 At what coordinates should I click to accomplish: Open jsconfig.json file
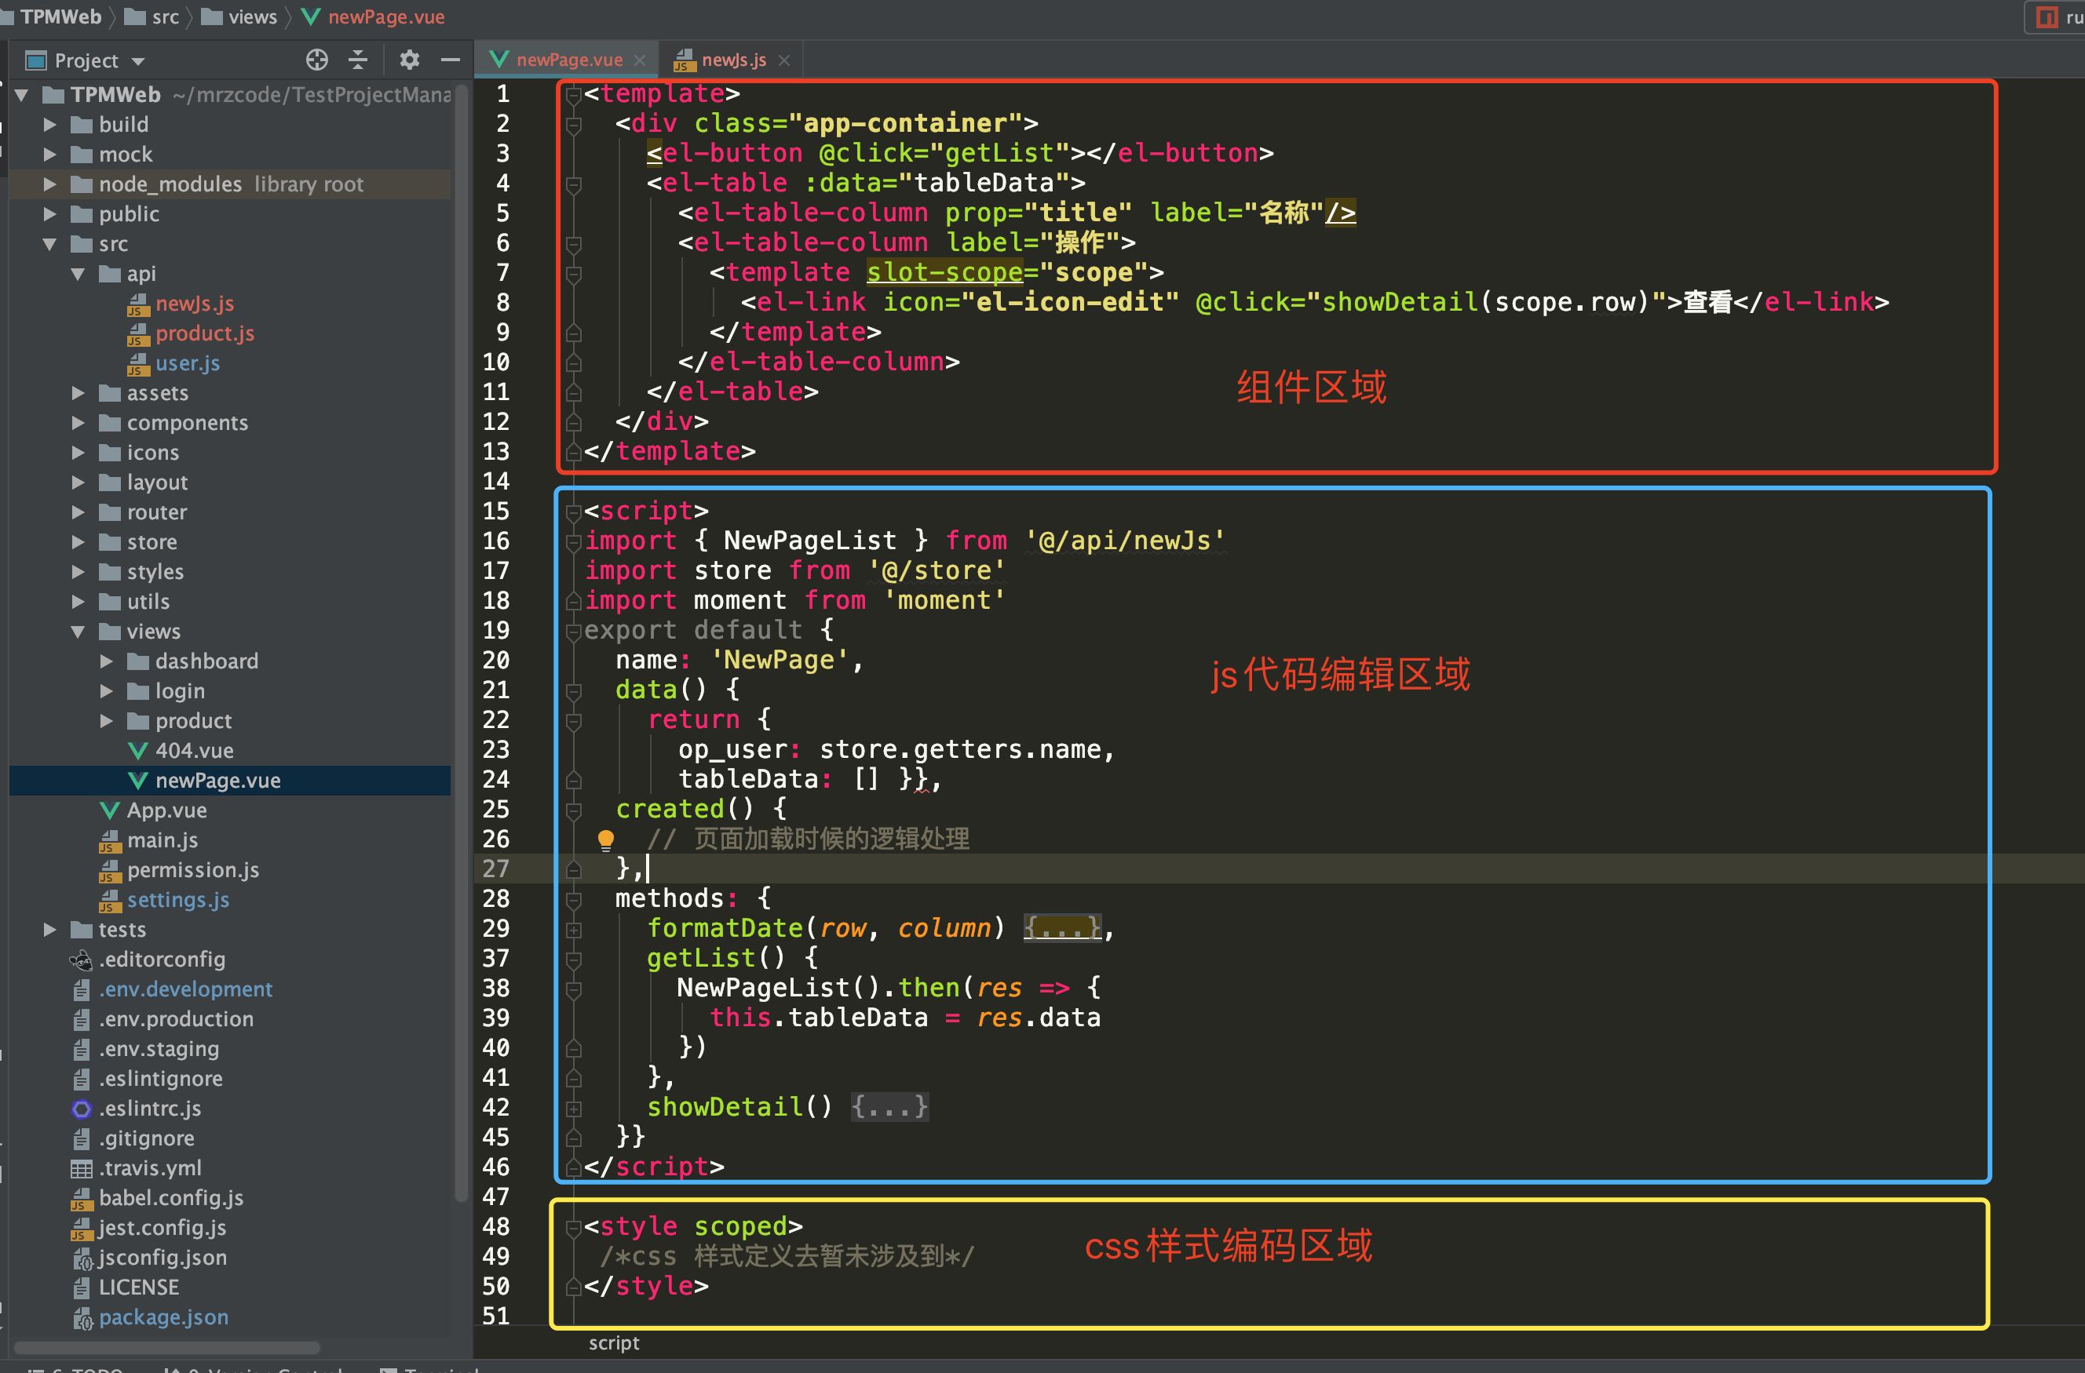(162, 1257)
